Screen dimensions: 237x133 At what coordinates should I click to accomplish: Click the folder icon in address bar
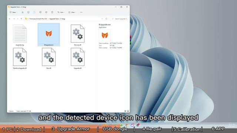point(26,19)
